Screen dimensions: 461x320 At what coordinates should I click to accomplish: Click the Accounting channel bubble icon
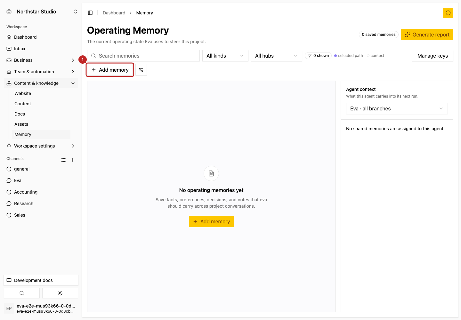[x=9, y=192]
